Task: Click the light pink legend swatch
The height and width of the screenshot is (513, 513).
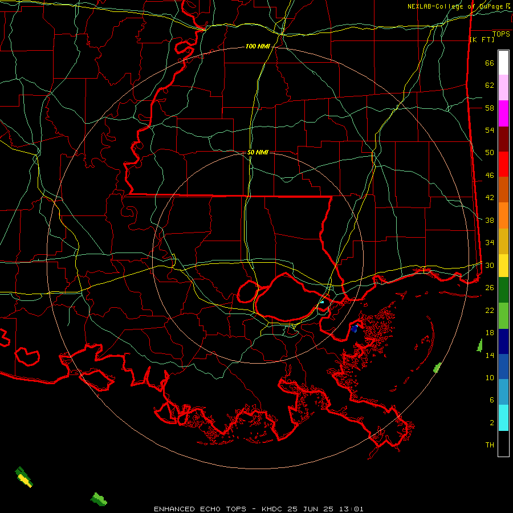Action: (503, 88)
